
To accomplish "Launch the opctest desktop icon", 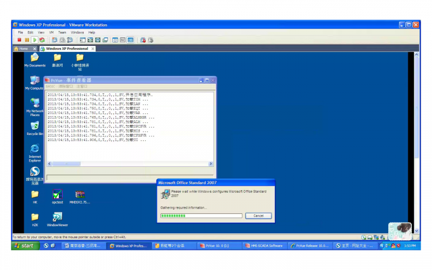I will [57, 197].
